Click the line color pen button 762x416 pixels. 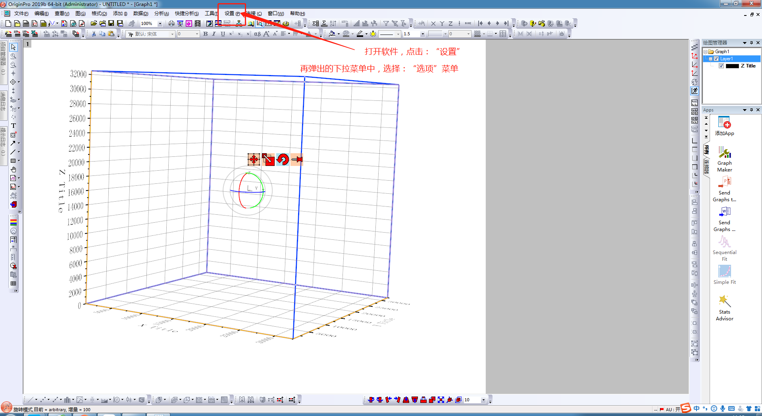pos(360,34)
